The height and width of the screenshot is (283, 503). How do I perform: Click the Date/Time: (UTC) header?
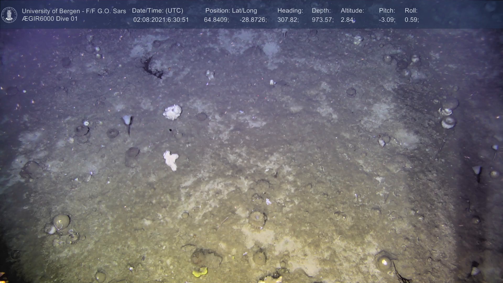(x=157, y=11)
